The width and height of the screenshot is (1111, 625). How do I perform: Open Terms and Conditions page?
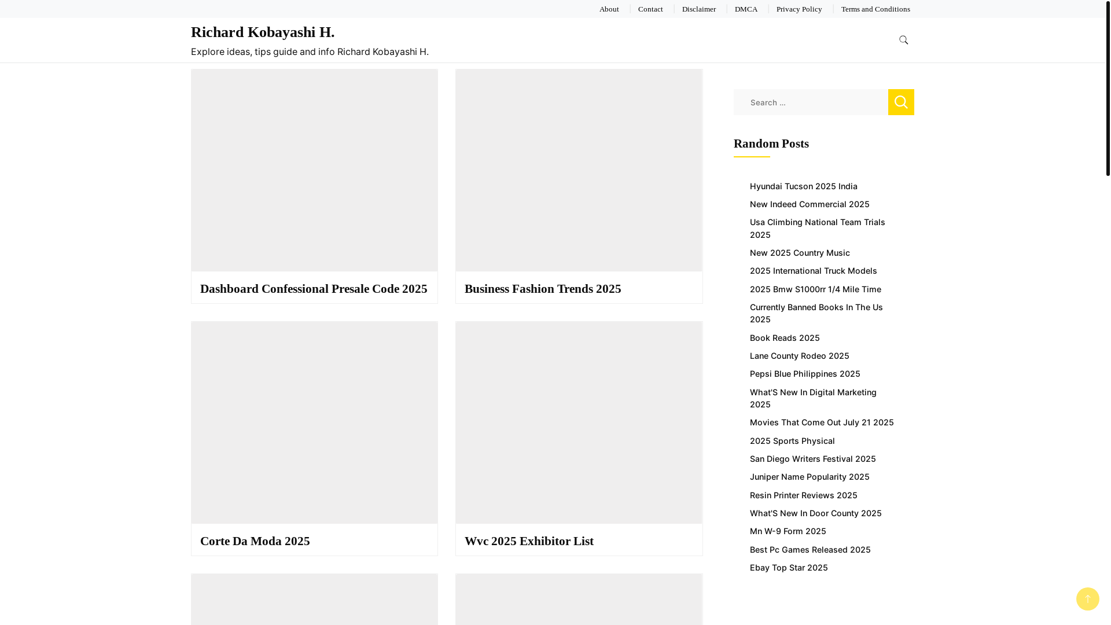point(875,9)
